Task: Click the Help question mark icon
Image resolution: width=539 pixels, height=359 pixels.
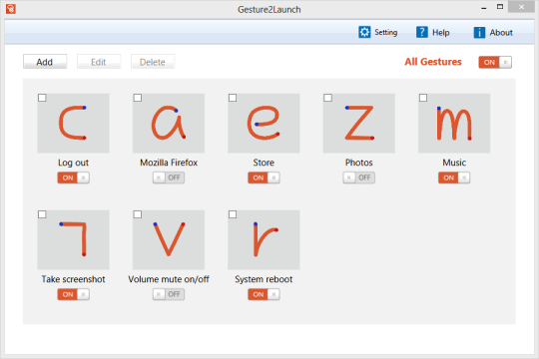Action: point(422,32)
